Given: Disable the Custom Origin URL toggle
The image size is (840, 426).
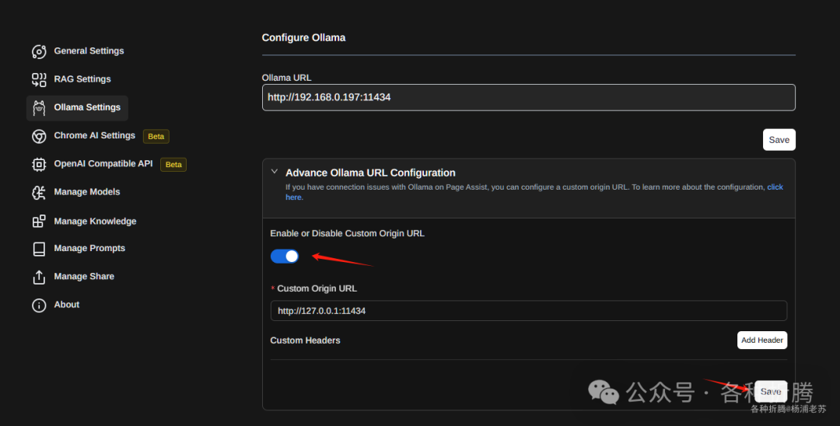Looking at the screenshot, I should tap(285, 257).
